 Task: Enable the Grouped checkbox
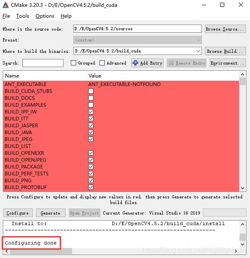[73, 63]
